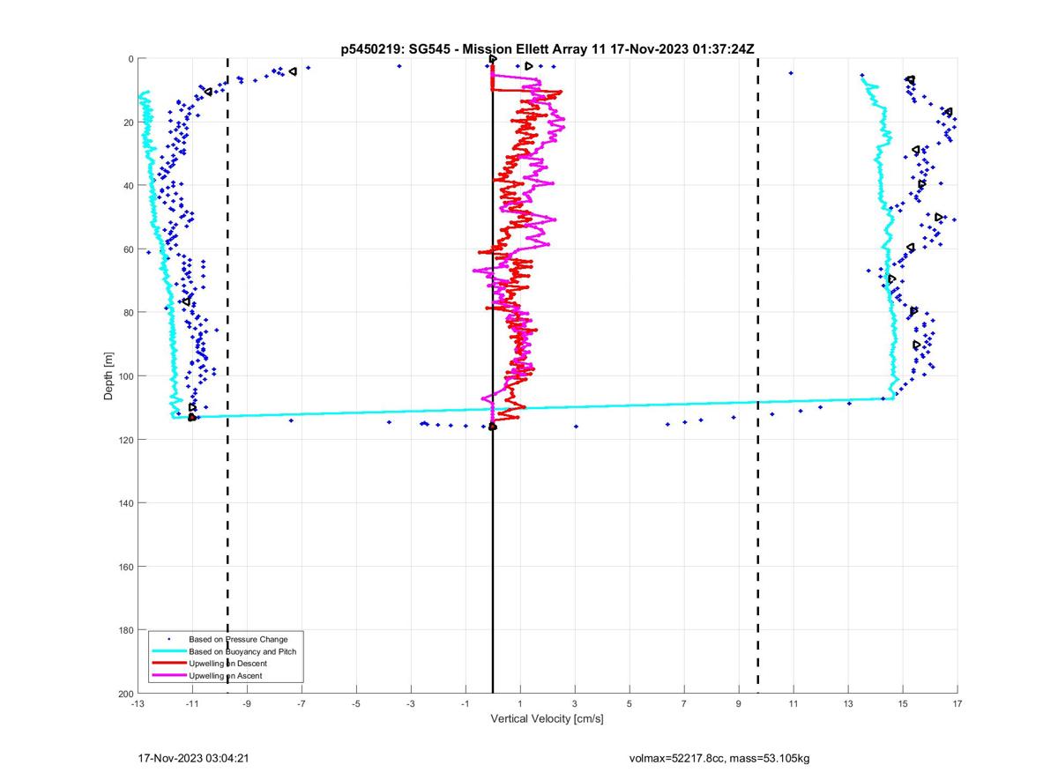Click the y-axis tick label 60
The height and width of the screenshot is (780, 1058).
point(127,249)
